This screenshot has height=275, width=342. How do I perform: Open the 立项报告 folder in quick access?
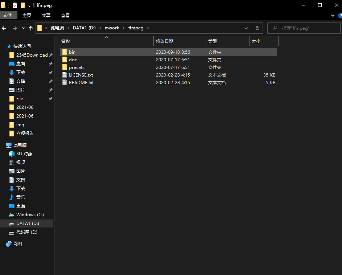pyautogui.click(x=25, y=134)
